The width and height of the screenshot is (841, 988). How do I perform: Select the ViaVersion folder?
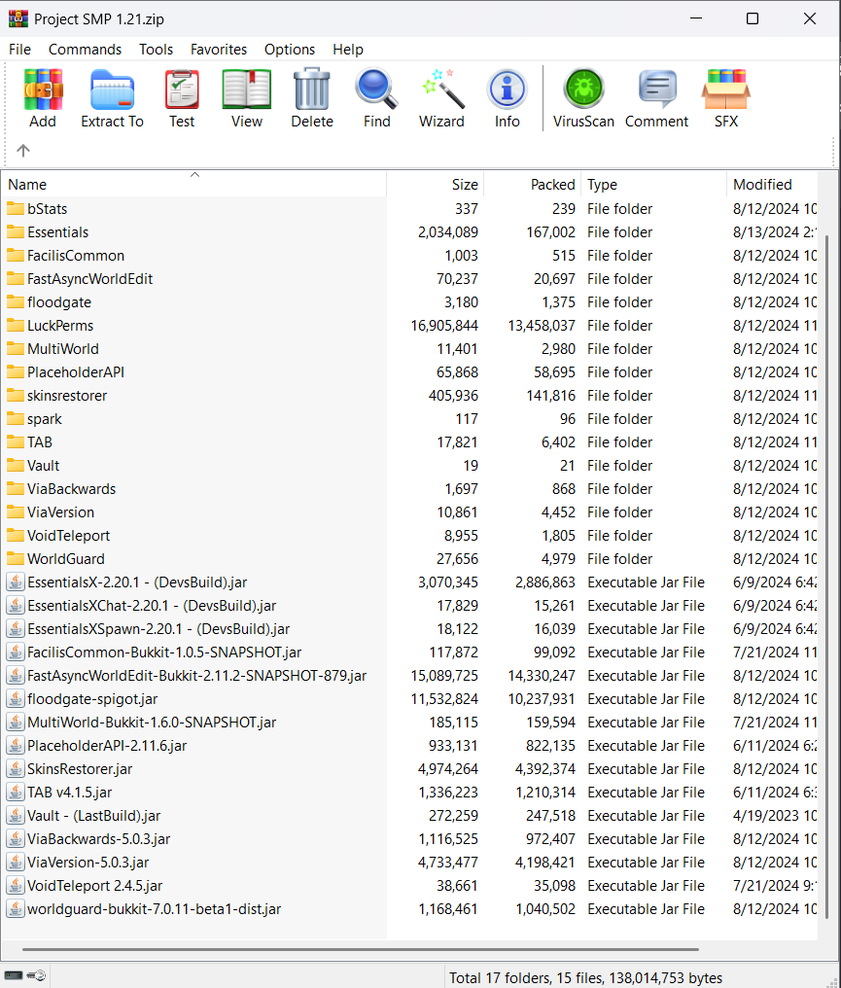[x=409, y=512]
